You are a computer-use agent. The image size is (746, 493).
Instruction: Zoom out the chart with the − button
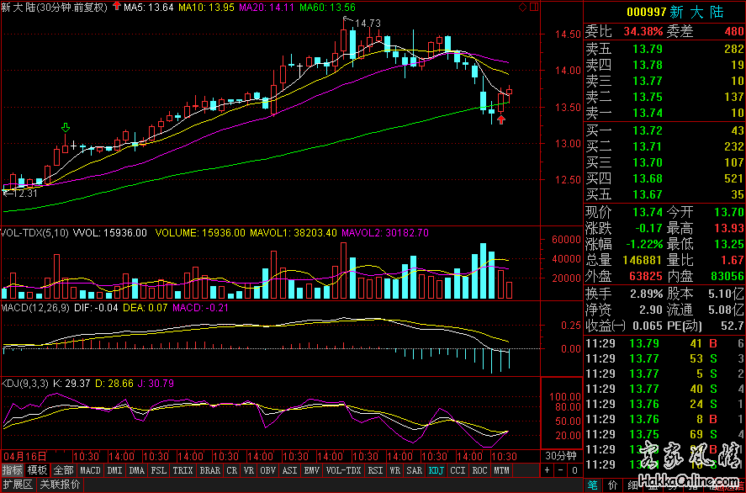[561, 470]
